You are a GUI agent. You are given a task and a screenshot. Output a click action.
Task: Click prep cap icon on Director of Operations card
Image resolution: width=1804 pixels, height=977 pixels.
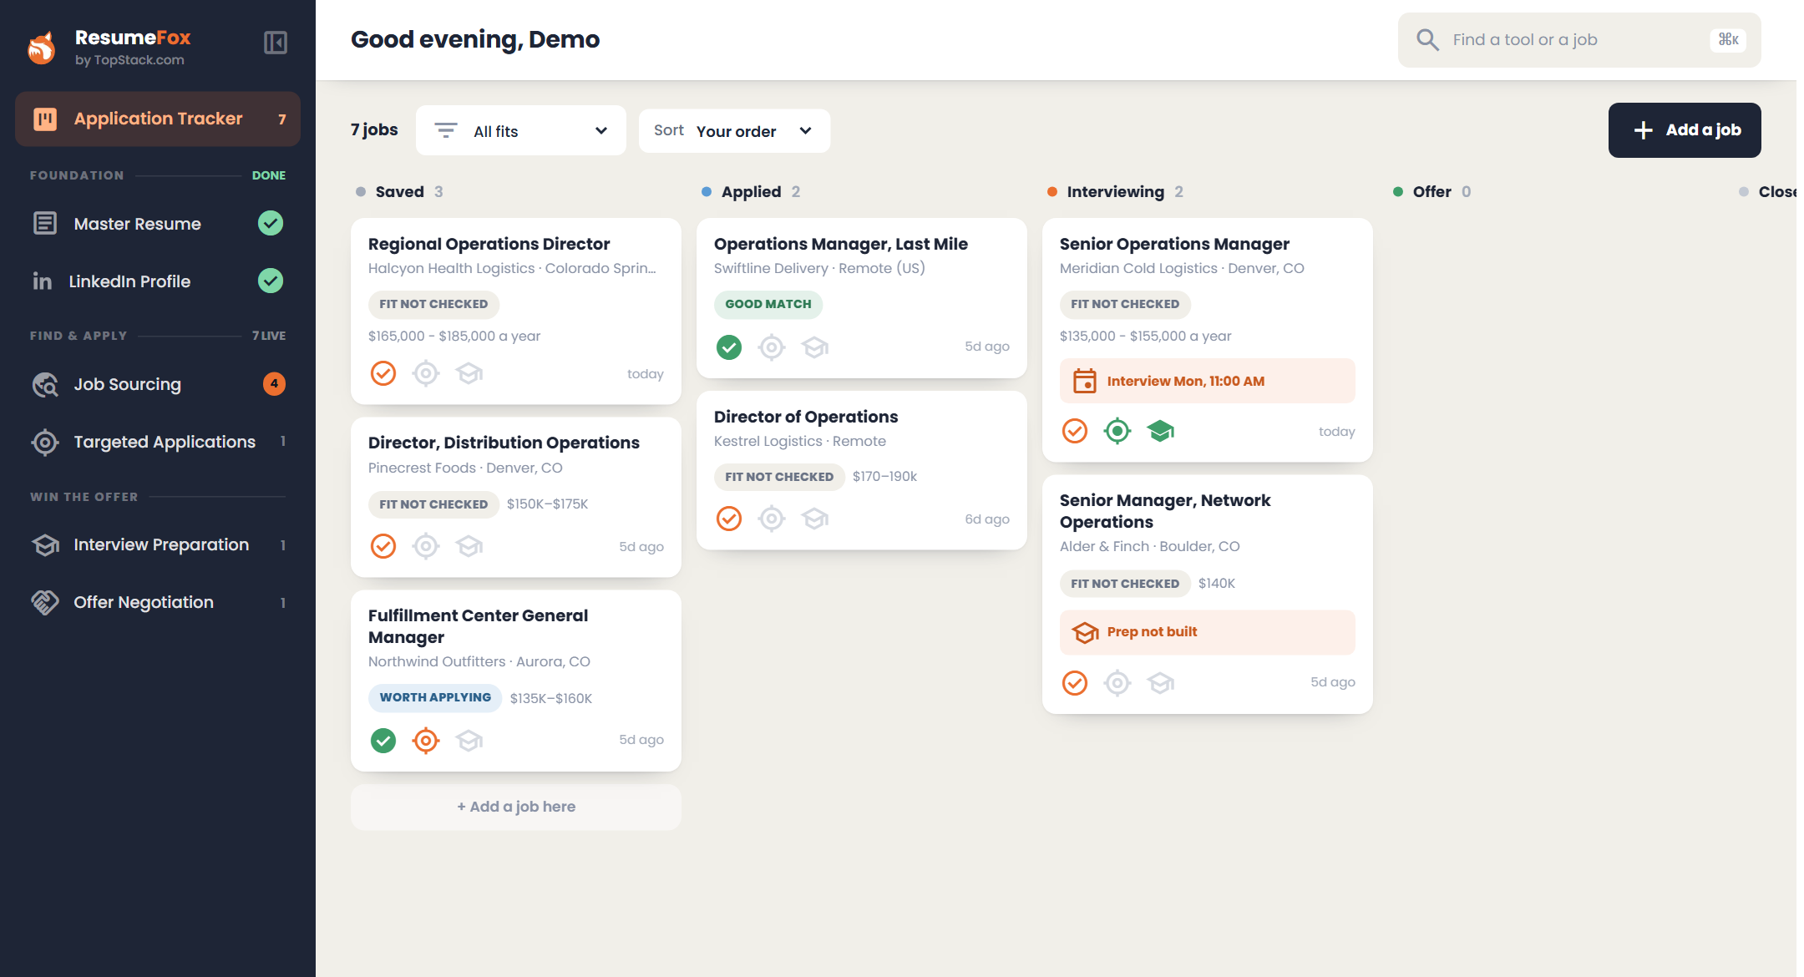pos(815,519)
